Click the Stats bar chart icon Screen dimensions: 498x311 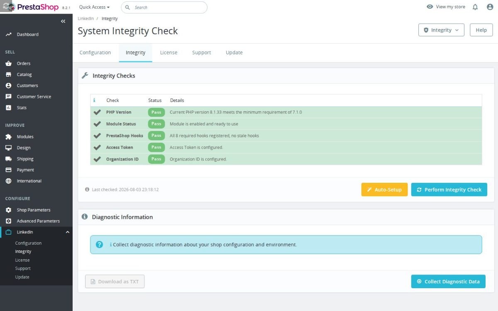pyautogui.click(x=8, y=107)
